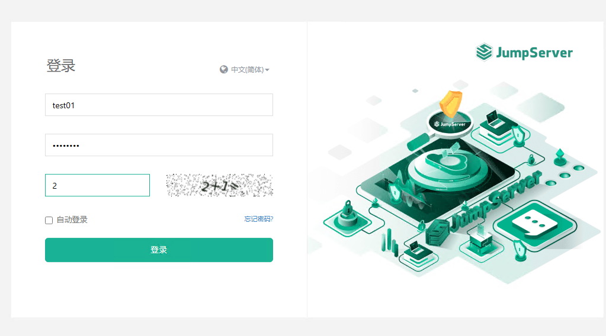
Task: Click the globe language icon
Action: [224, 69]
